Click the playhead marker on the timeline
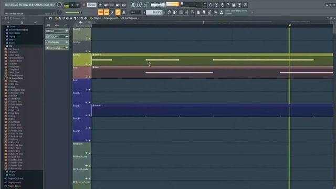 click(x=290, y=26)
